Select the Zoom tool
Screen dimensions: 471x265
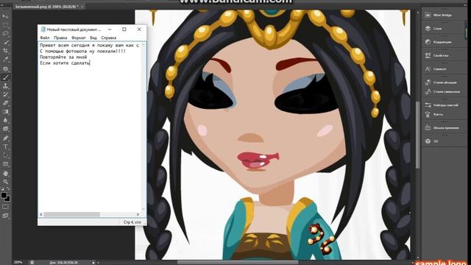pyautogui.click(x=5, y=182)
